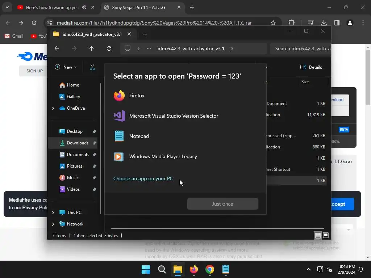The width and height of the screenshot is (371, 278).
Task: Open Chrome media control icon
Action: pos(311,23)
